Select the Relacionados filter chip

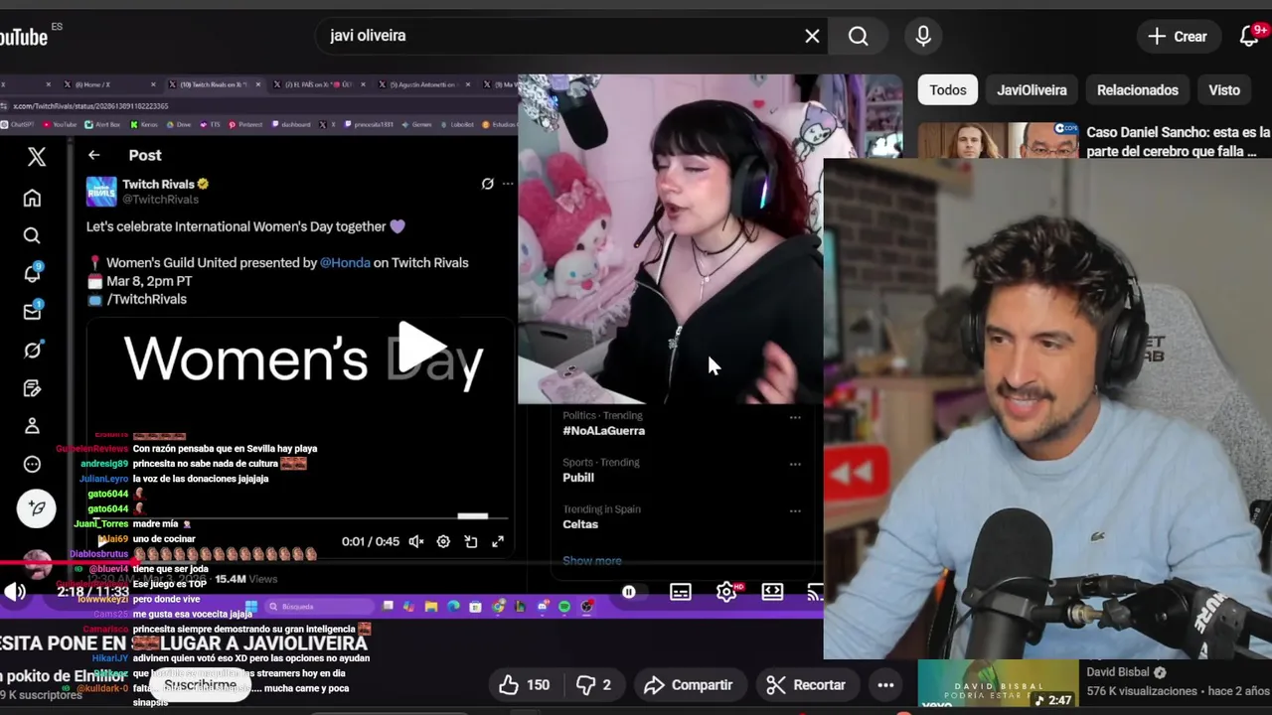pos(1137,89)
